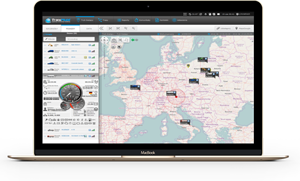Click the green back arrow on map
This screenshot has width=300, height=181.
click(x=133, y=40)
